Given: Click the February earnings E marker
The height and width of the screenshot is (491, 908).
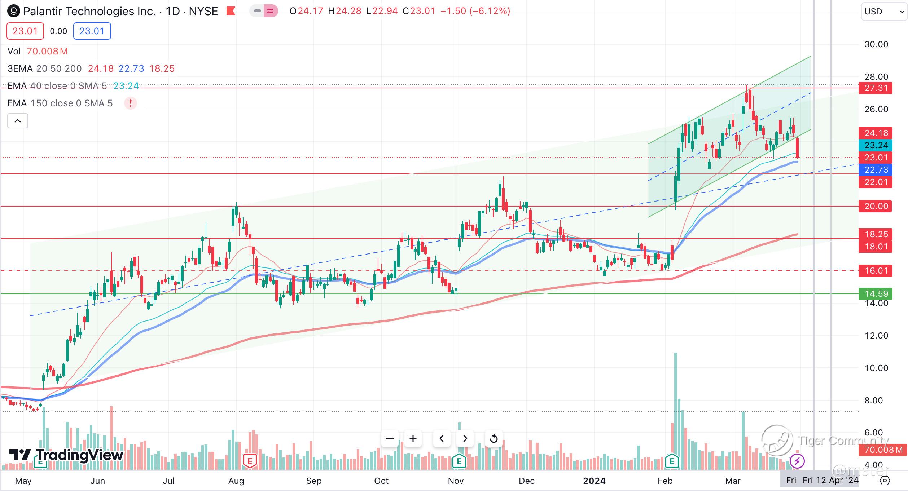Looking at the screenshot, I should [x=672, y=461].
